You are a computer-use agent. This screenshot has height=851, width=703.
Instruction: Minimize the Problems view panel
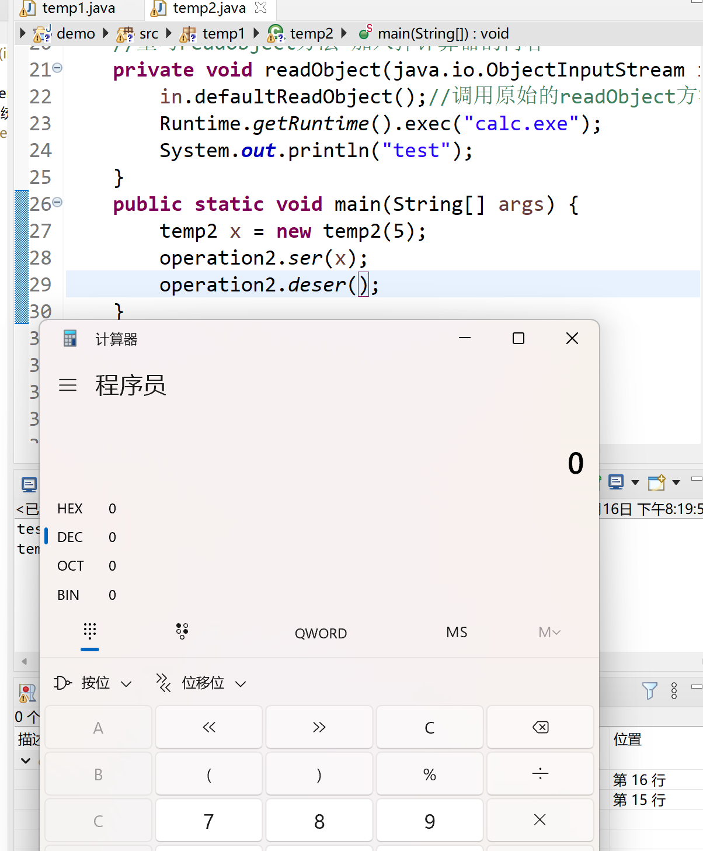click(x=697, y=686)
